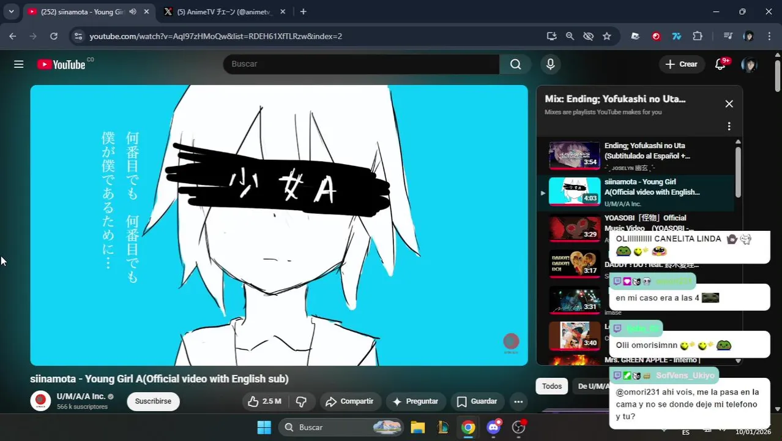782x441 pixels.
Task: Open File Explorer from taskbar
Action: pos(417,428)
